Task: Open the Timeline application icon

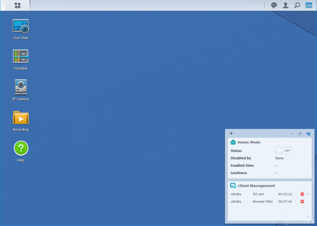Action: click(x=21, y=56)
